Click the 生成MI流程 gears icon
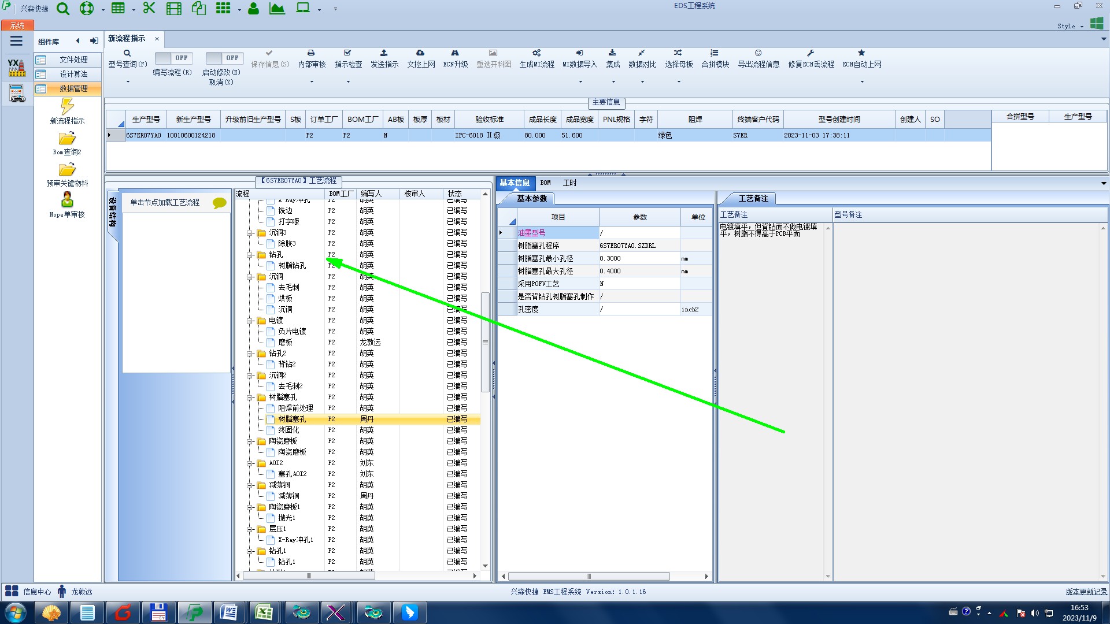The height and width of the screenshot is (624, 1110). [x=536, y=53]
